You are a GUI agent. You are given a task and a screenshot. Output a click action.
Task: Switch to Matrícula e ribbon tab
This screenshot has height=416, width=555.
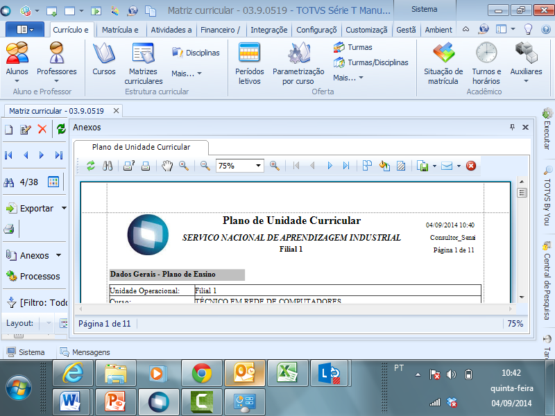(x=120, y=30)
